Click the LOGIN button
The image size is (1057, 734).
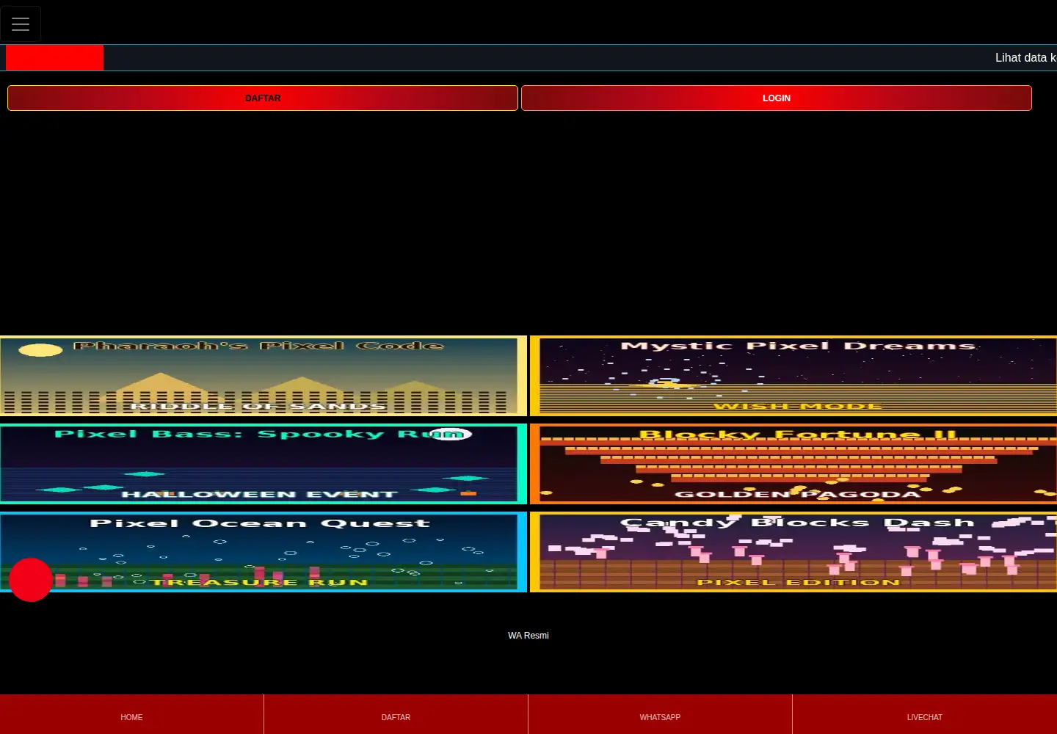pos(777,98)
